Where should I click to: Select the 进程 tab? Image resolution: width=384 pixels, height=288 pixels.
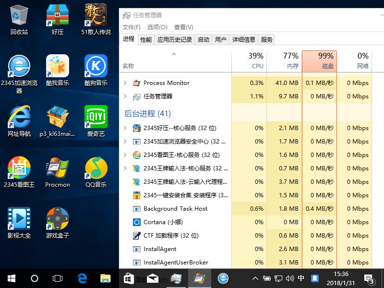[x=129, y=39]
